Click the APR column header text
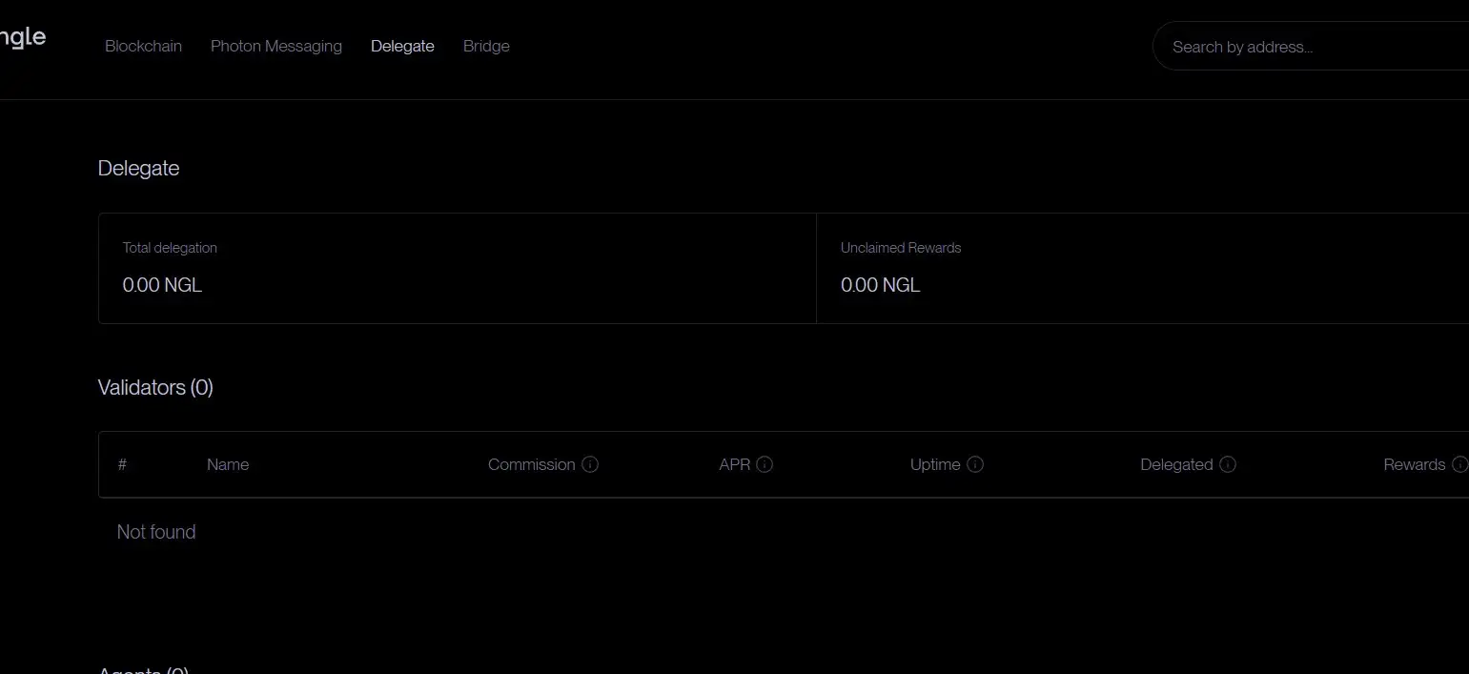1469x674 pixels. pyautogui.click(x=734, y=464)
